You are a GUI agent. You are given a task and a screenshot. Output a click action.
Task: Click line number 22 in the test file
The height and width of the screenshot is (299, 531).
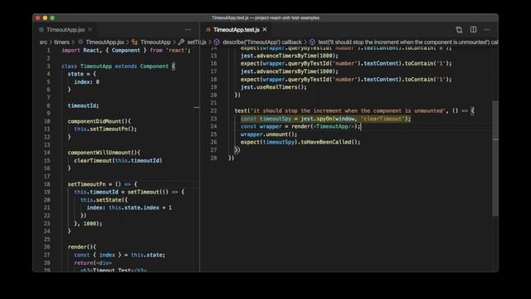coord(213,110)
